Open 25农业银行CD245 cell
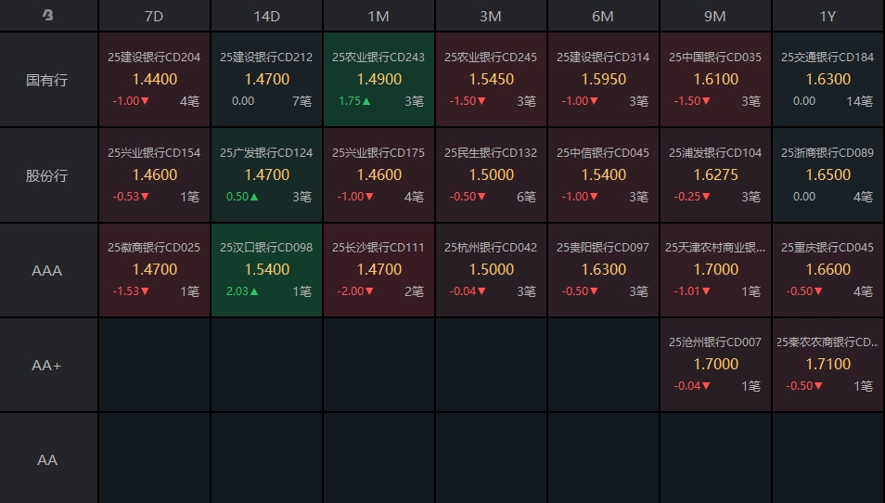Screen dimensions: 885x503 click(x=491, y=79)
